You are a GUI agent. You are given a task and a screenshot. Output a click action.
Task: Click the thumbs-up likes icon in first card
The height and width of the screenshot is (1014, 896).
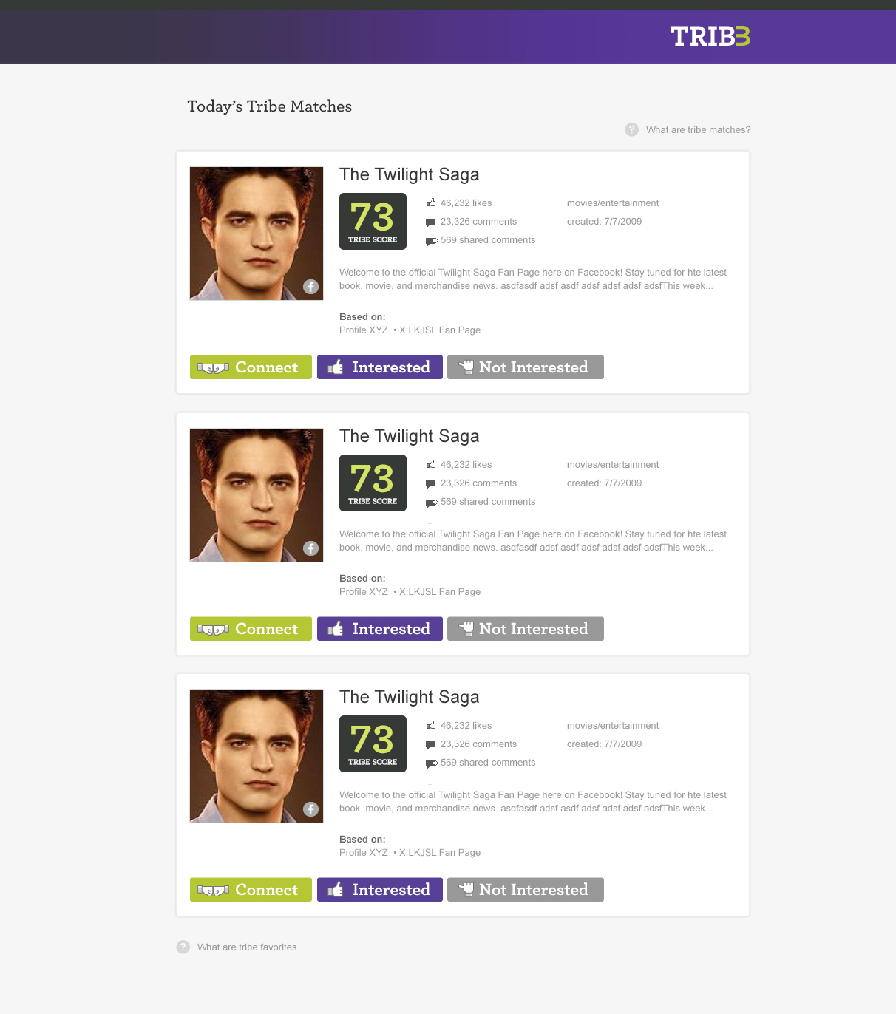(431, 203)
